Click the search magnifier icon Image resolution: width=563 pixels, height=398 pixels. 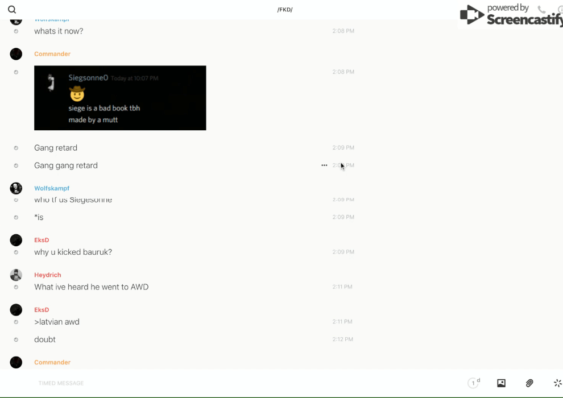point(12,10)
